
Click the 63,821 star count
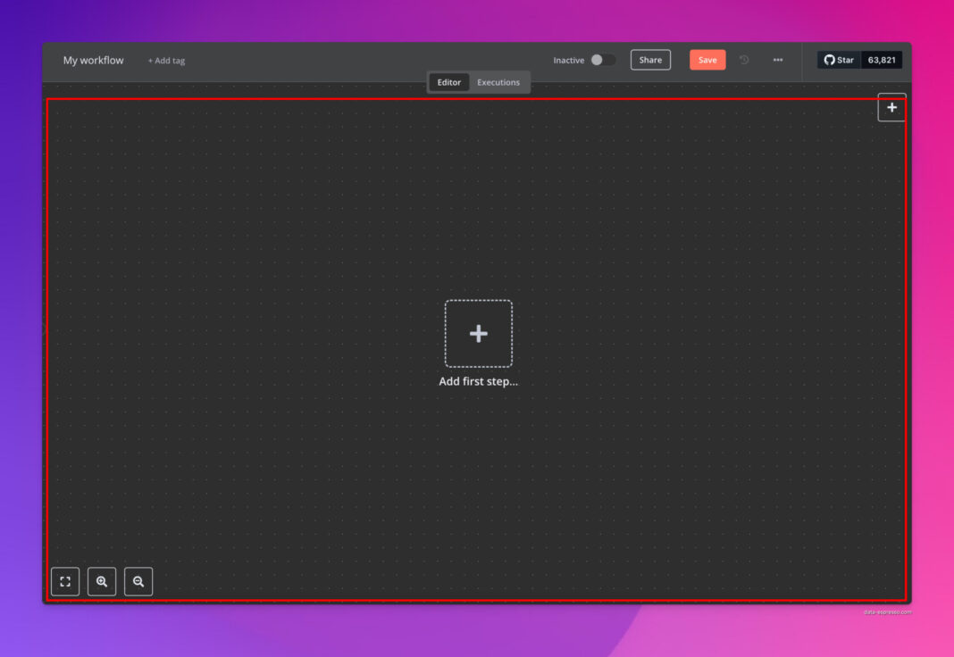(x=881, y=60)
